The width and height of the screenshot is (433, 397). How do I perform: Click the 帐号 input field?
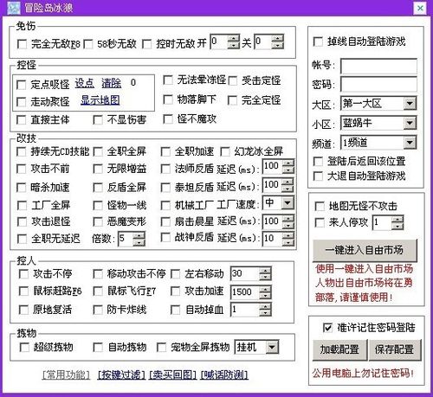click(x=378, y=66)
